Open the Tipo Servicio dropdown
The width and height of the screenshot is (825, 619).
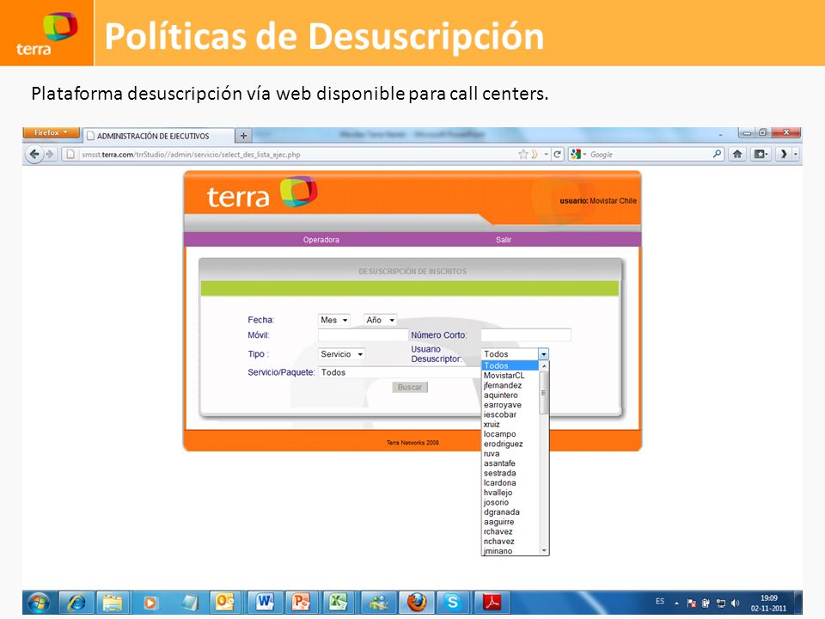click(341, 354)
